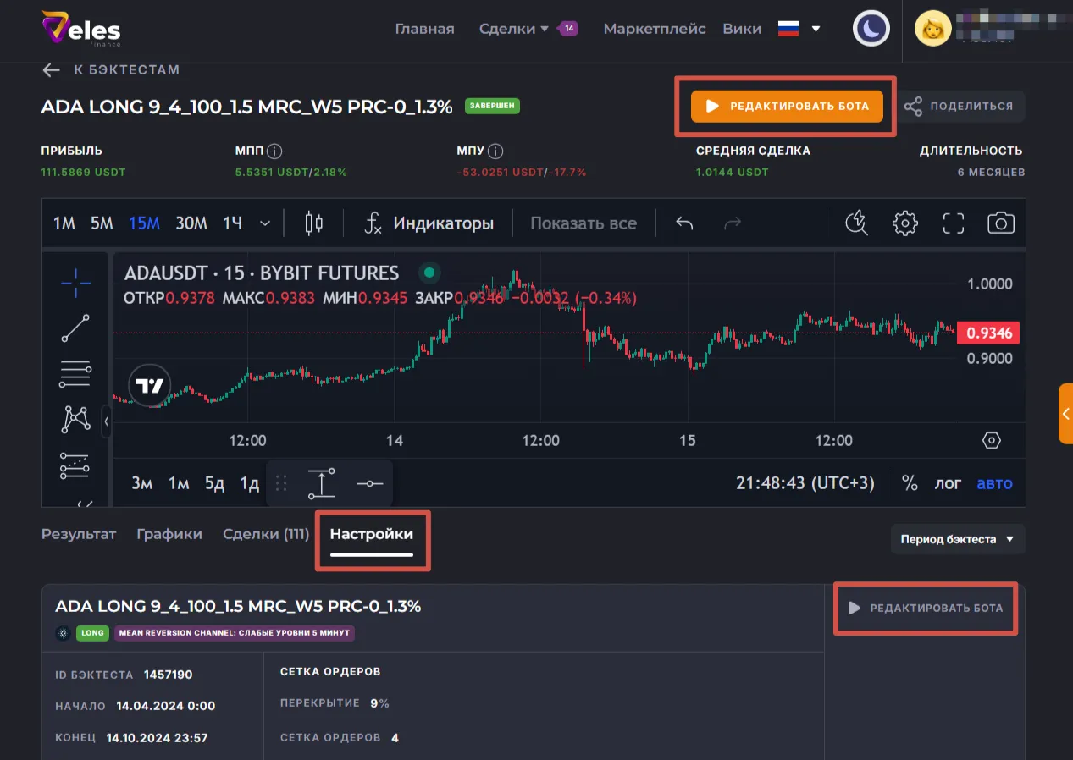Viewport: 1073px width, 760px height.
Task: Switch to the Графики tab
Action: (x=169, y=534)
